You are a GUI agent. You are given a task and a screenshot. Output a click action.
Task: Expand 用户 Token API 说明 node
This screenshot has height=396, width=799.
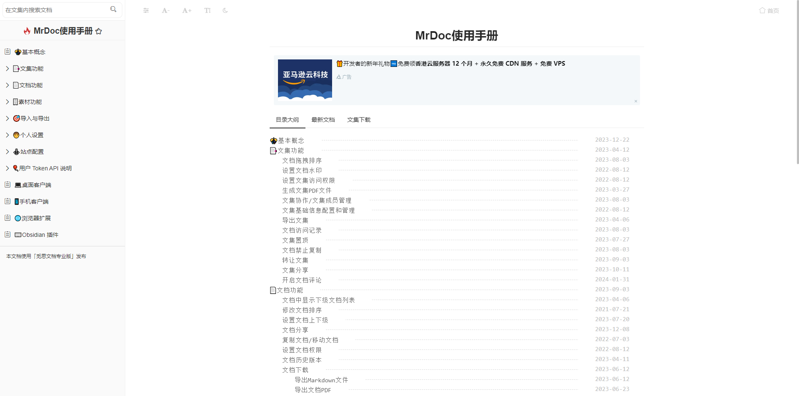(x=7, y=168)
